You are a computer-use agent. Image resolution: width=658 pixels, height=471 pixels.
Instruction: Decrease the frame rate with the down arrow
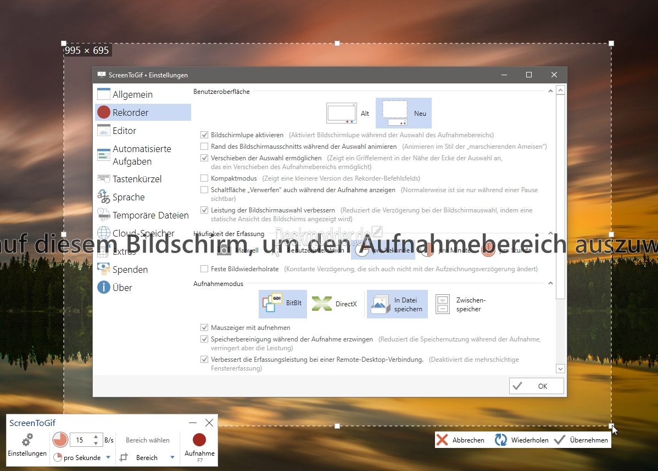point(96,444)
